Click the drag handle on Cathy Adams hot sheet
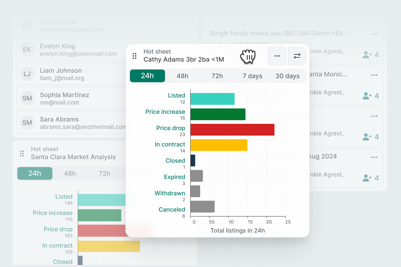 (x=134, y=56)
